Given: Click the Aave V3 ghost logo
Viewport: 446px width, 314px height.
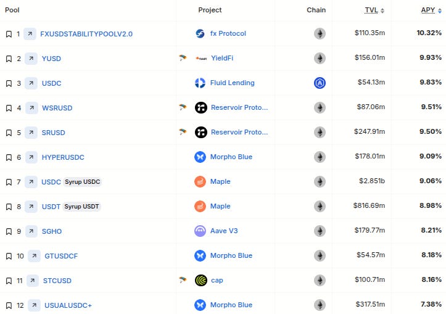Looking at the screenshot, I should click(200, 231).
